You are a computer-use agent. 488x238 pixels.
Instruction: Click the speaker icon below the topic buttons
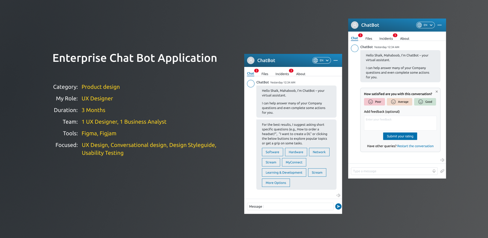(338, 195)
